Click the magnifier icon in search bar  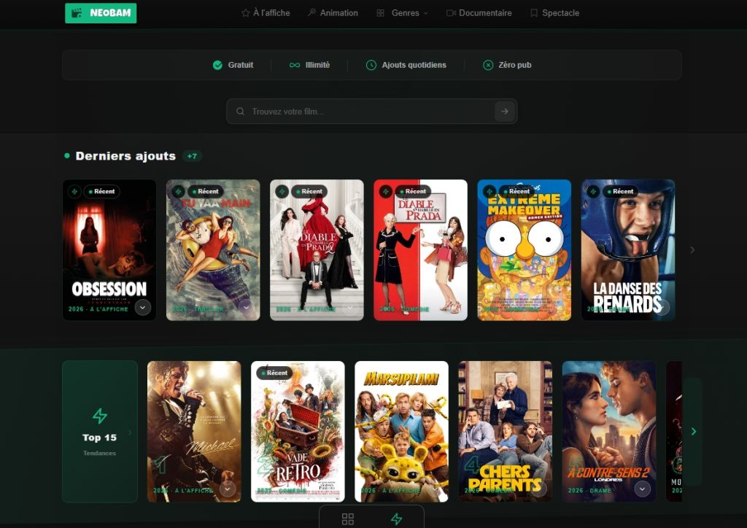(x=240, y=112)
